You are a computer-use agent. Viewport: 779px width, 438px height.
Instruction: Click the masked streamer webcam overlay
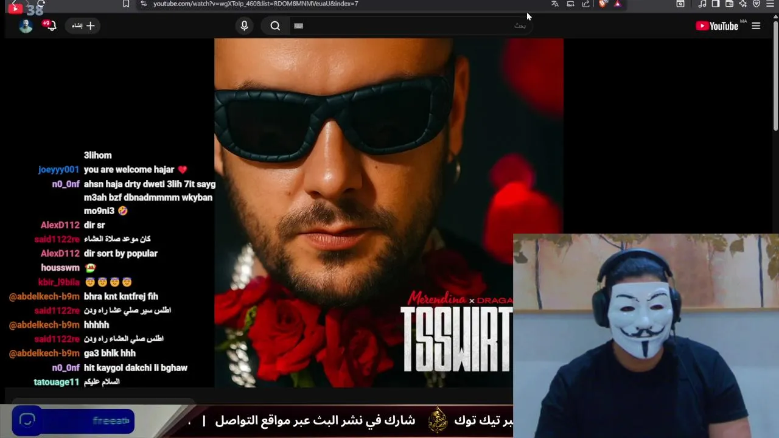coord(646,336)
